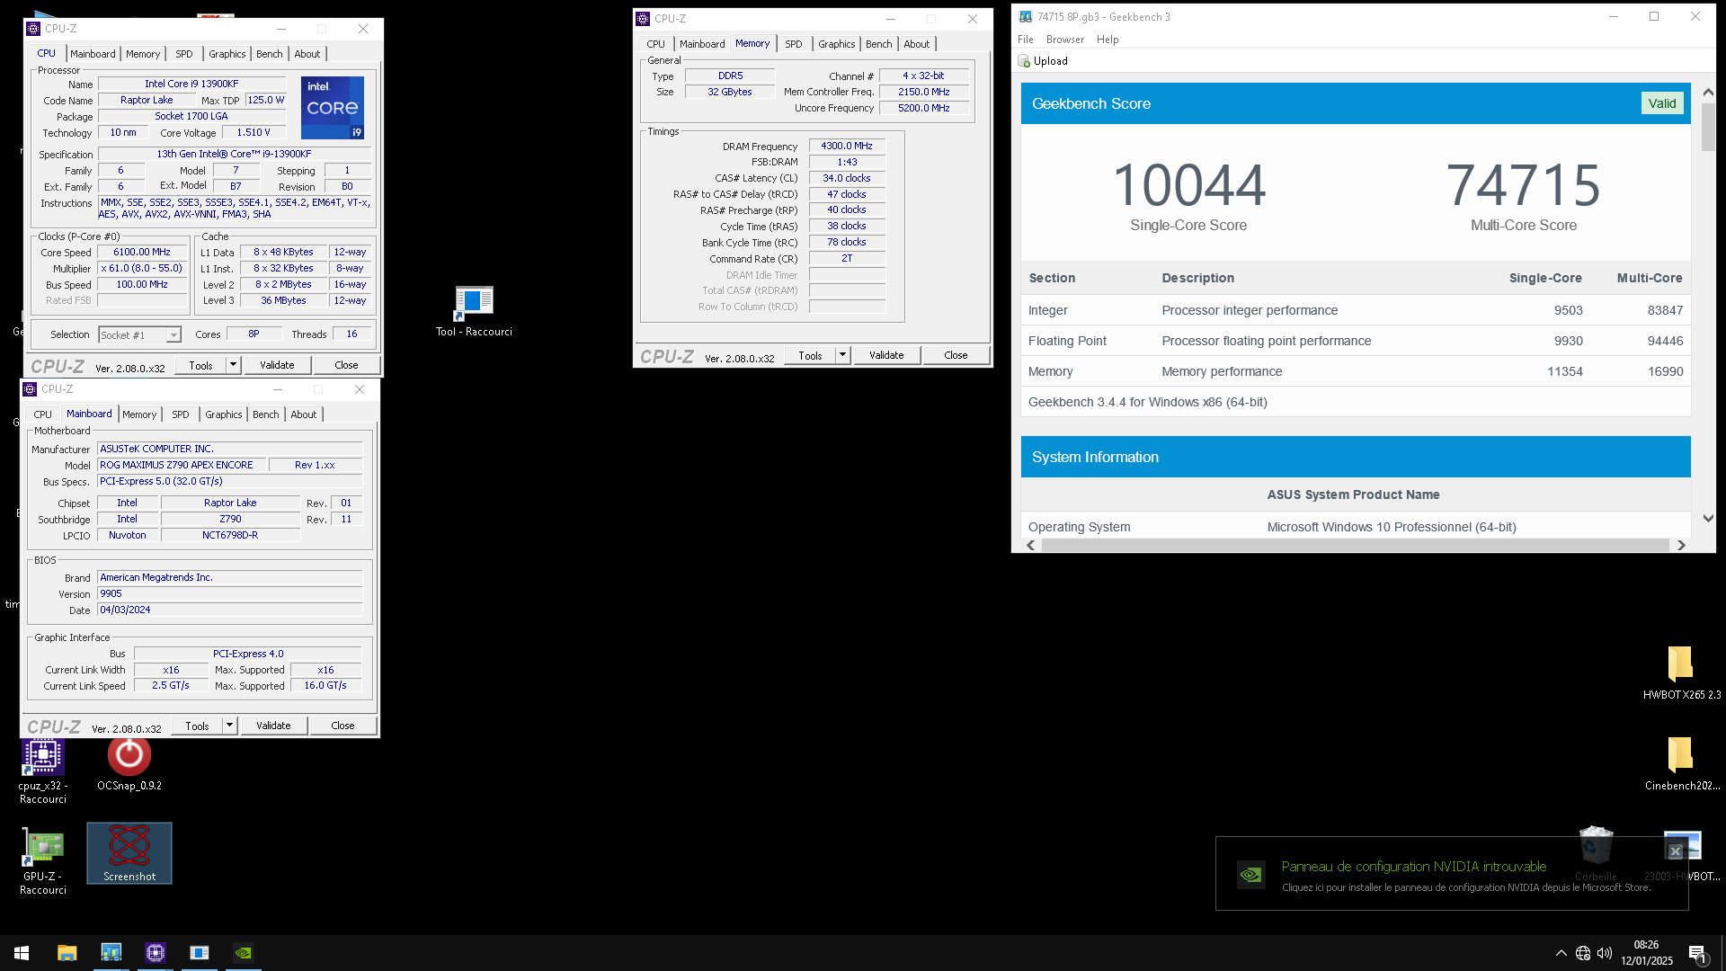Click Tools button in CPU-Z Memory window
Screen dimensions: 1726x971
click(810, 355)
